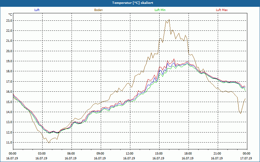Click the 11,0 y-axis value

point(9,143)
